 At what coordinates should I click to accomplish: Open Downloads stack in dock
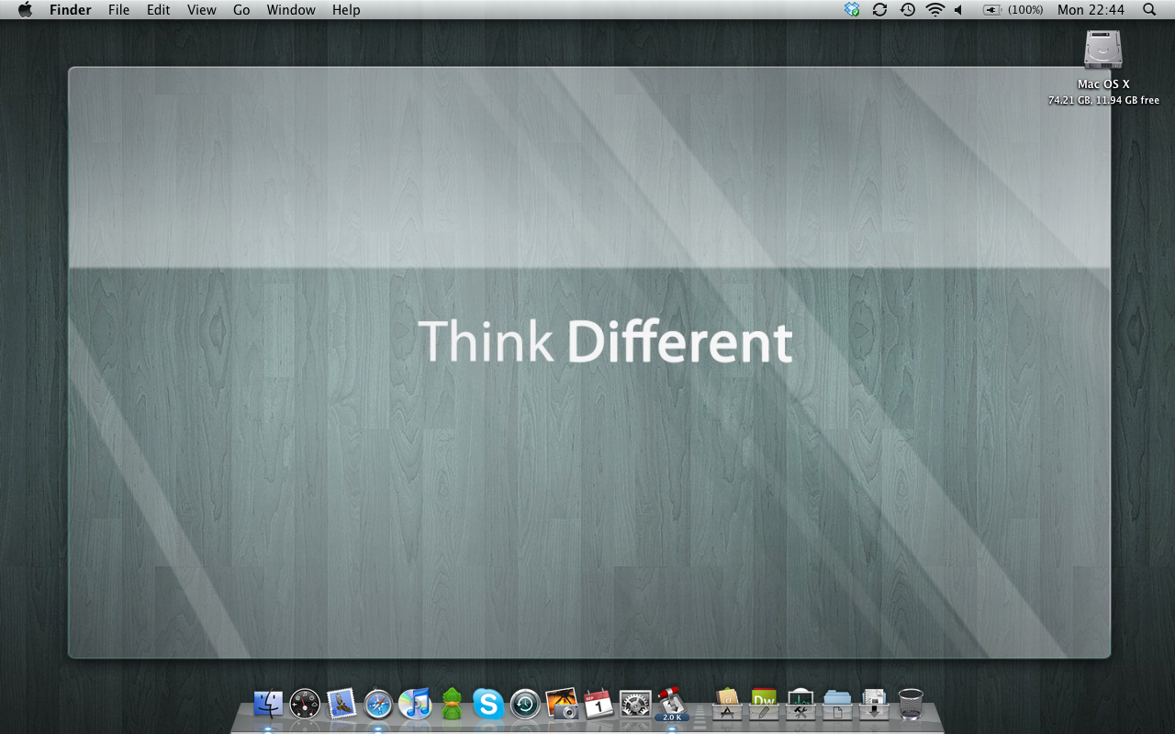tap(874, 705)
